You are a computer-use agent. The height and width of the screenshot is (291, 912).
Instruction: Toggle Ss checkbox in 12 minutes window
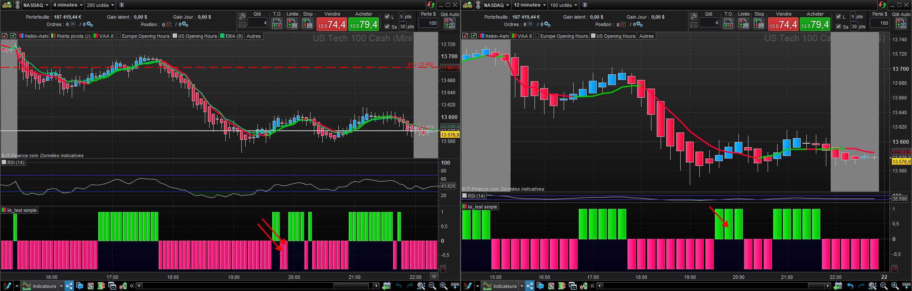pos(839,26)
